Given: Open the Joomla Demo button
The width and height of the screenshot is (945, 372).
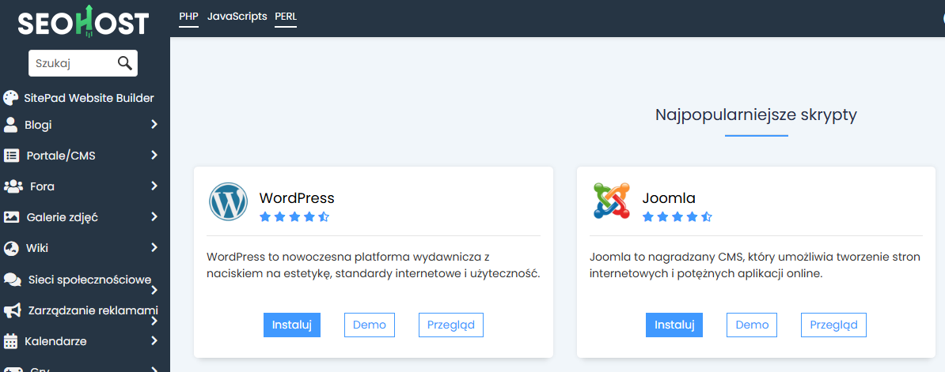Looking at the screenshot, I should point(752,325).
